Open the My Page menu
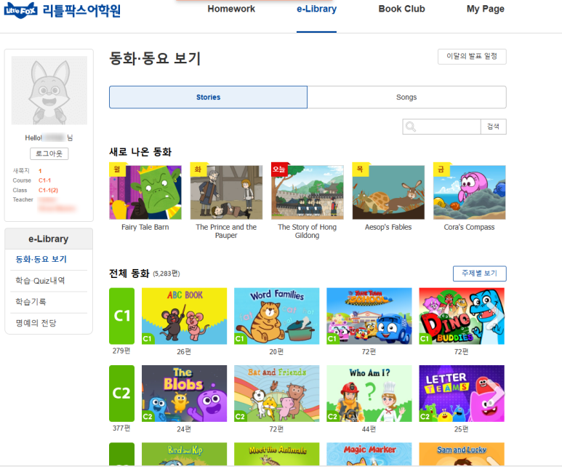Viewport: 562px width, 467px height. click(x=486, y=9)
